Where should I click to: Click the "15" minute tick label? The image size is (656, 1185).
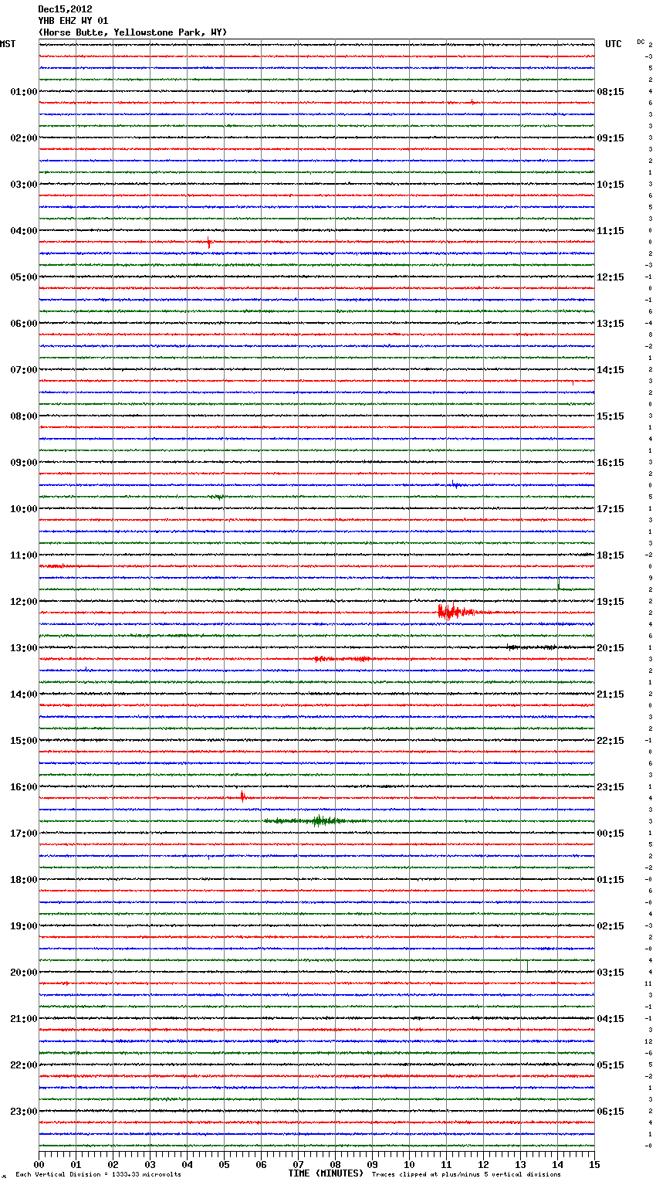[594, 1165]
